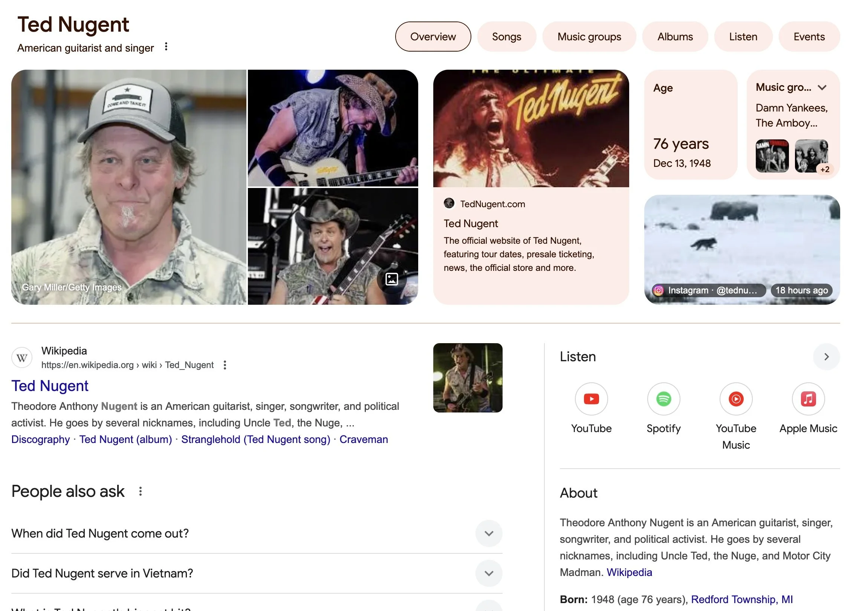Click the People also ask options dots
856x611 pixels.
(x=141, y=491)
